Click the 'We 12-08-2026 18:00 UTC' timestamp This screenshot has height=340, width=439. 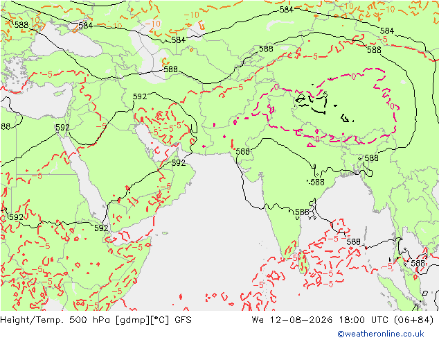[321, 320]
